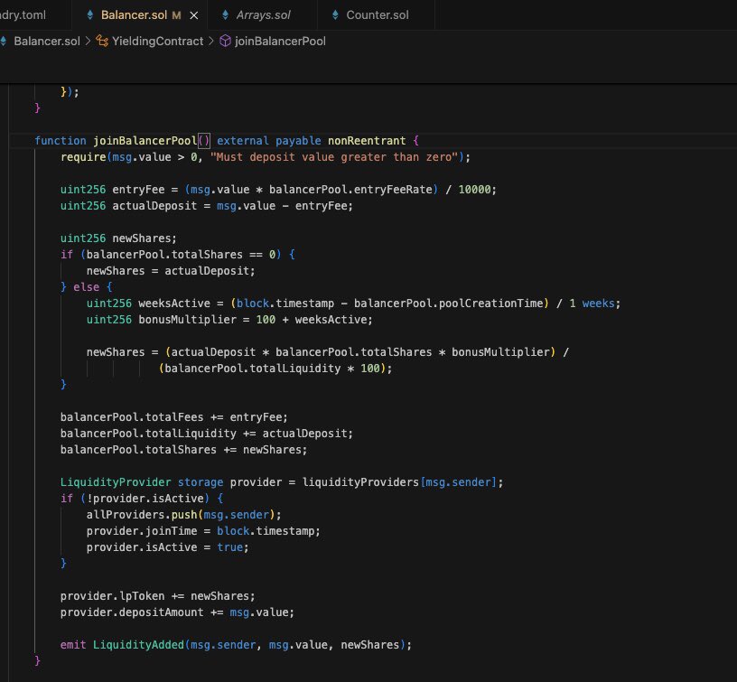Select Balancer.sol in the breadcrumb
Image resolution: width=737 pixels, height=682 pixels.
tap(47, 42)
